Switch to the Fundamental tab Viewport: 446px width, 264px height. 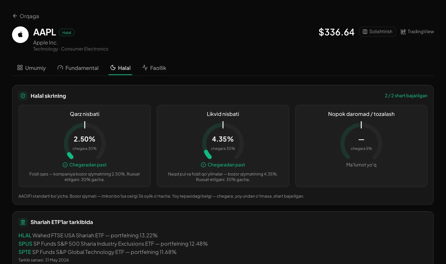click(78, 68)
